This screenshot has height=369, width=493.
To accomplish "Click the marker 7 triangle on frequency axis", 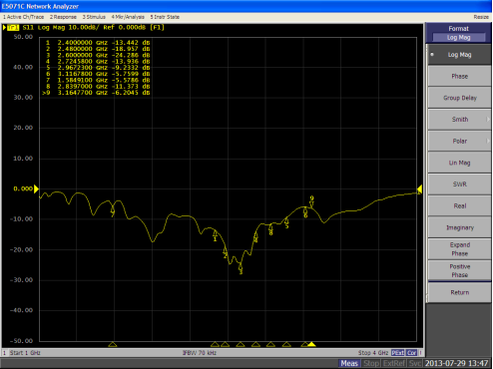I will click(113, 344).
